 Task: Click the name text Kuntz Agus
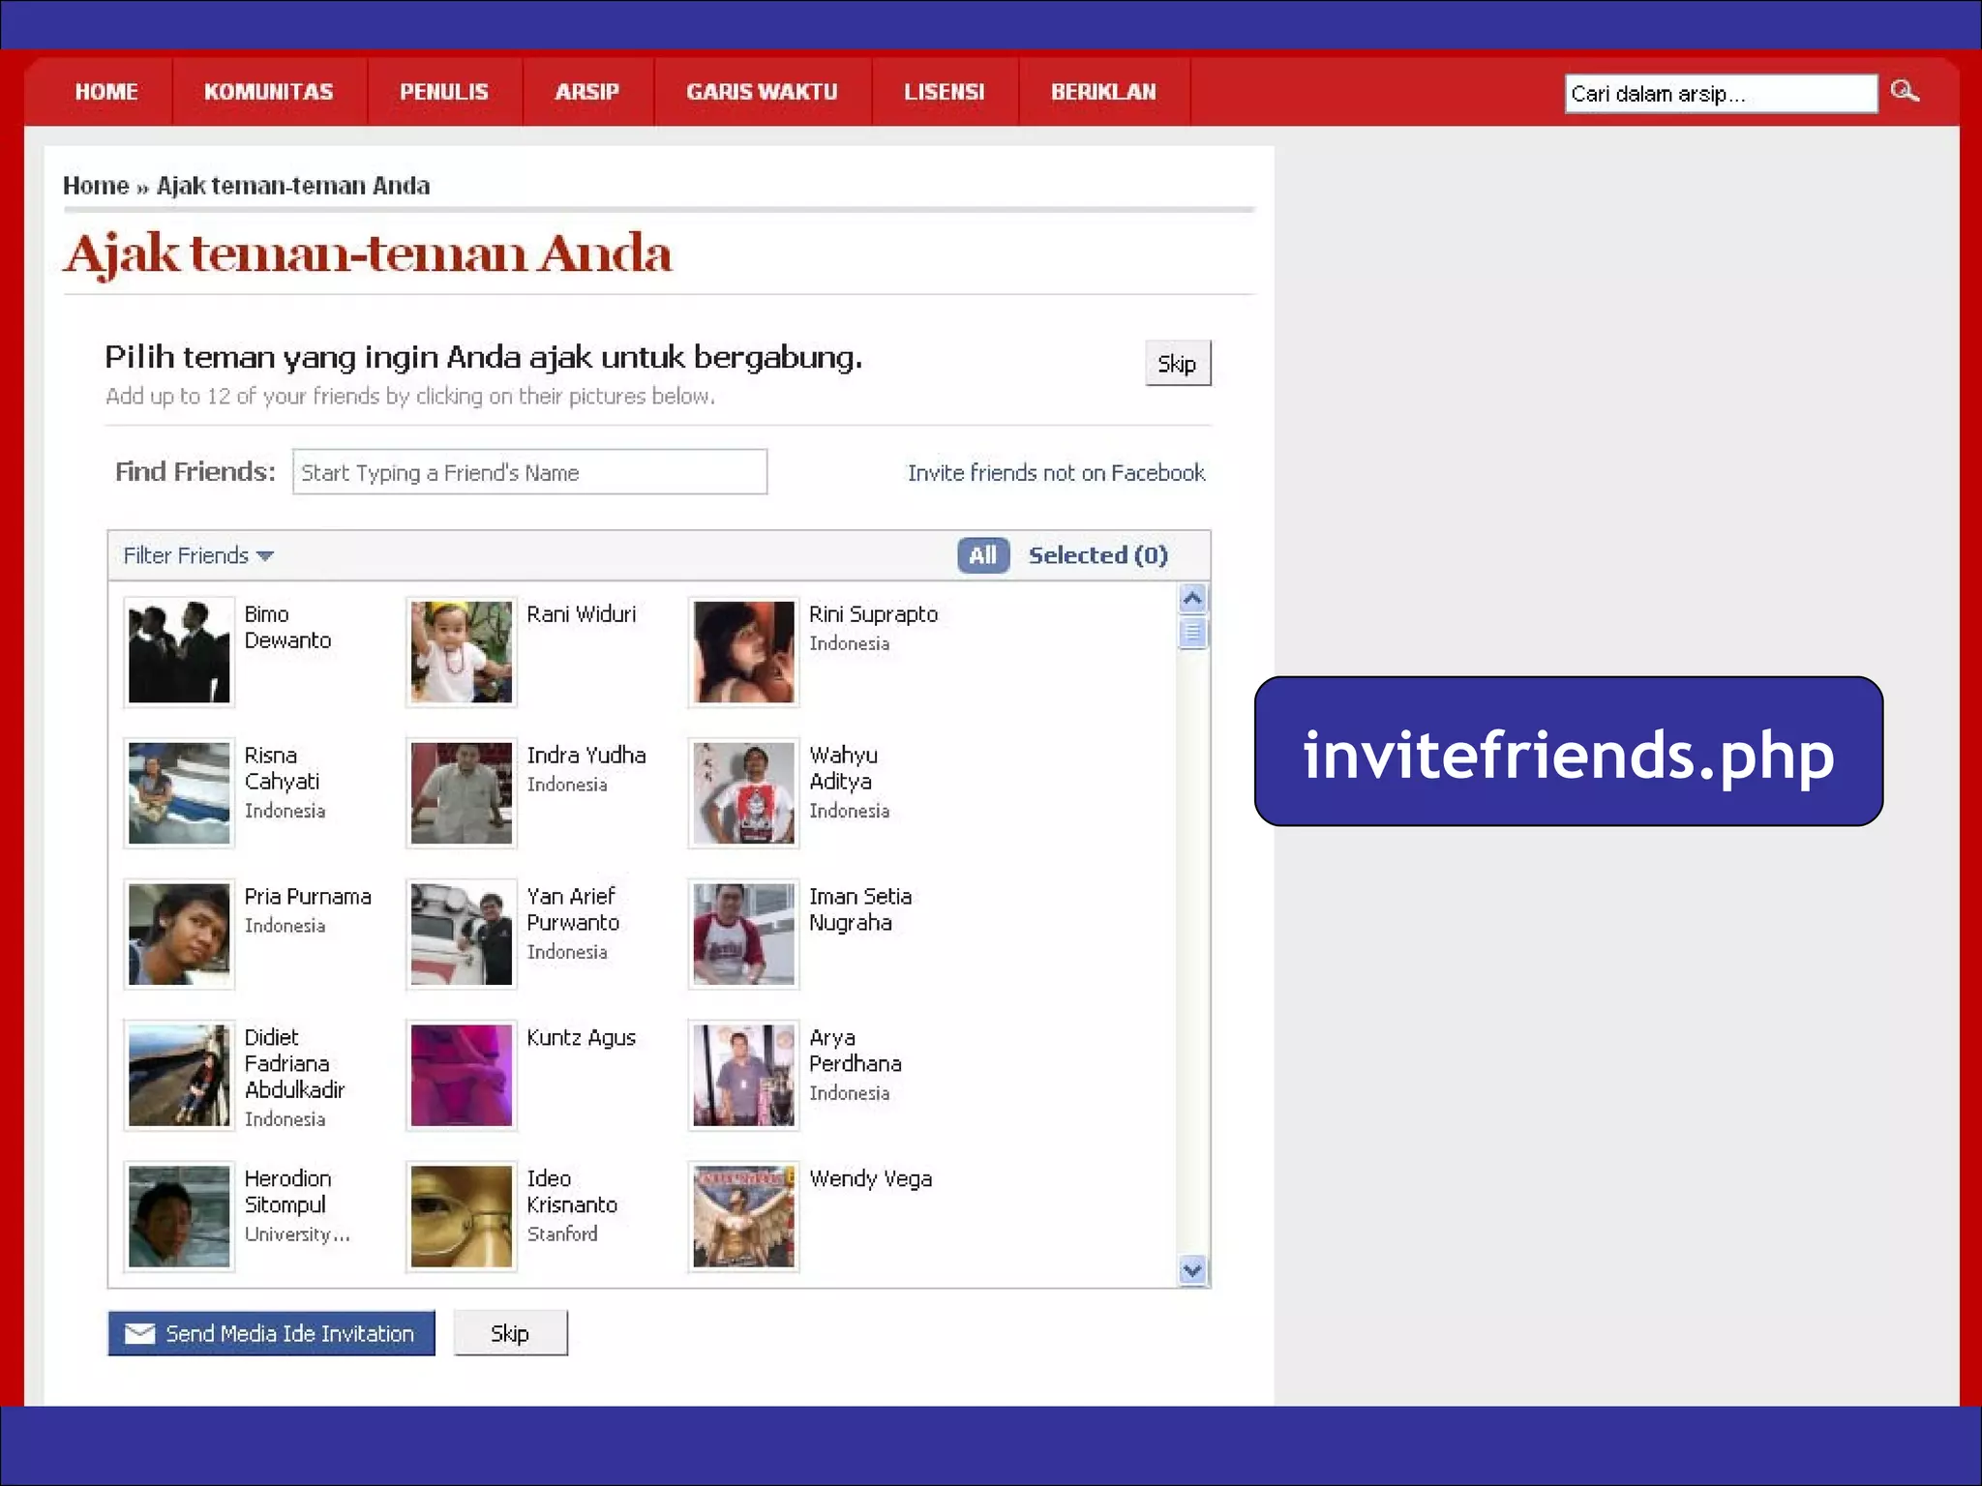coord(581,1038)
